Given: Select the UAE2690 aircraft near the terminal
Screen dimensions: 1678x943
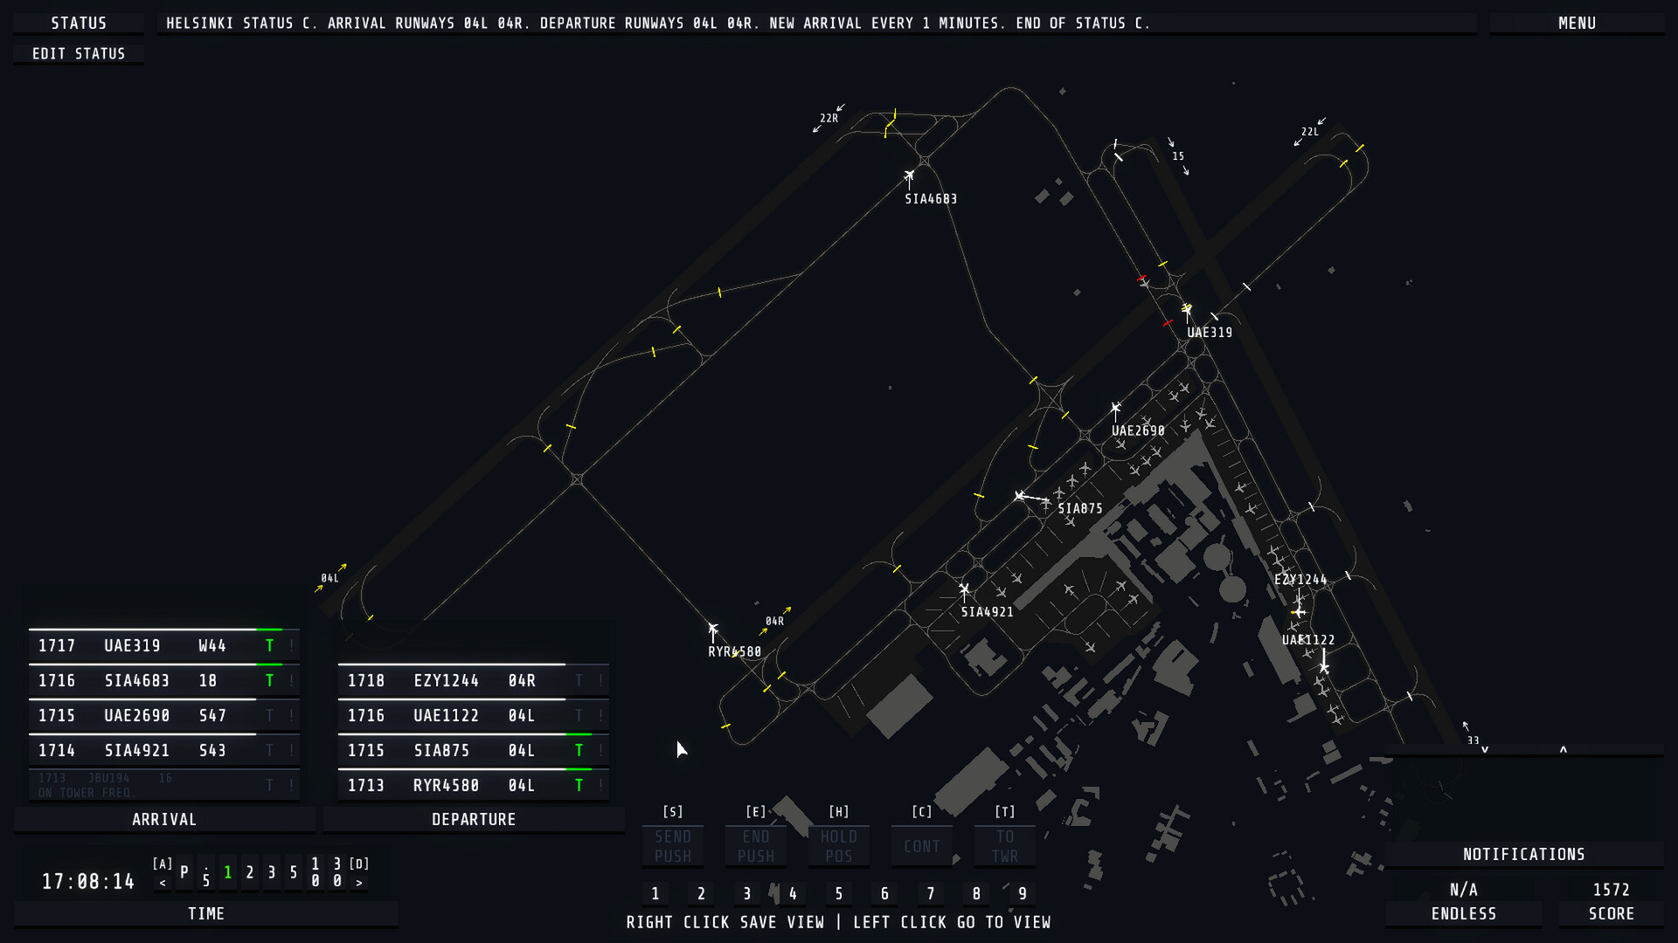Looking at the screenshot, I should tap(1116, 407).
